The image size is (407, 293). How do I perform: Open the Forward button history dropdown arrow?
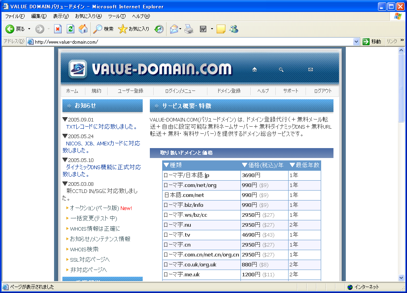coord(48,29)
